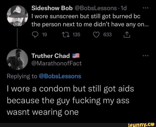Click the reply speech bubble icon
The width and height of the screenshot is (156, 127).
[x=35, y=35]
